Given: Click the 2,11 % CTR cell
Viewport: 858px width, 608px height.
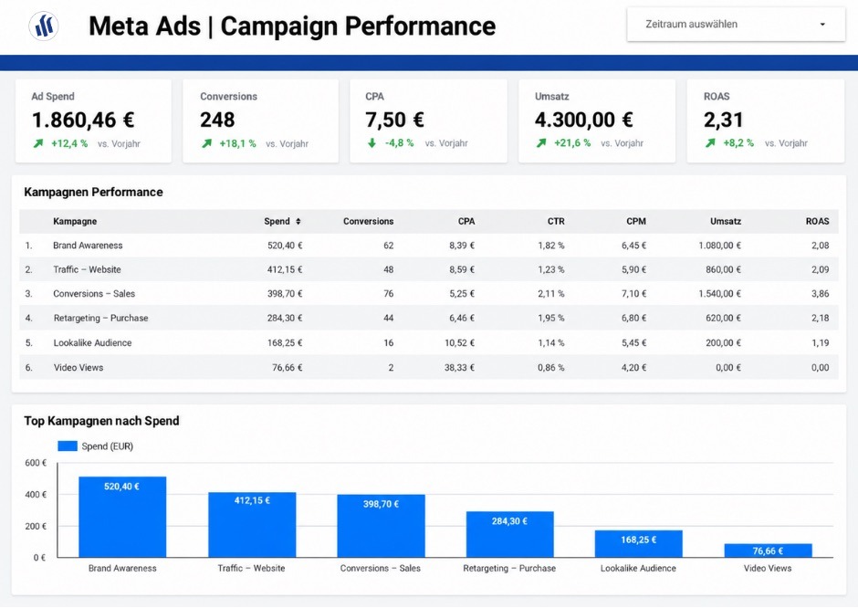Looking at the screenshot, I should point(551,294).
